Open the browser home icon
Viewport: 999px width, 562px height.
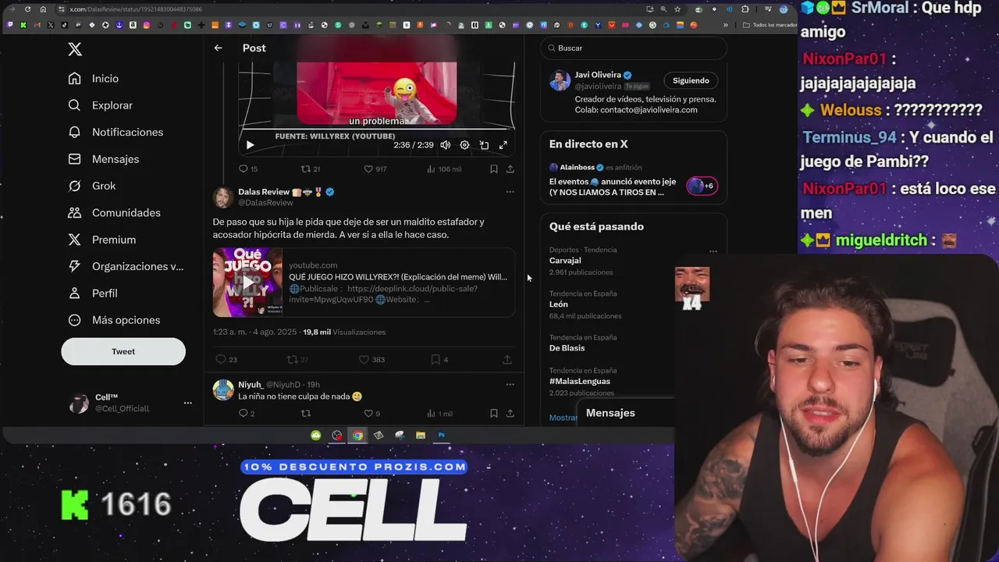coord(43,9)
